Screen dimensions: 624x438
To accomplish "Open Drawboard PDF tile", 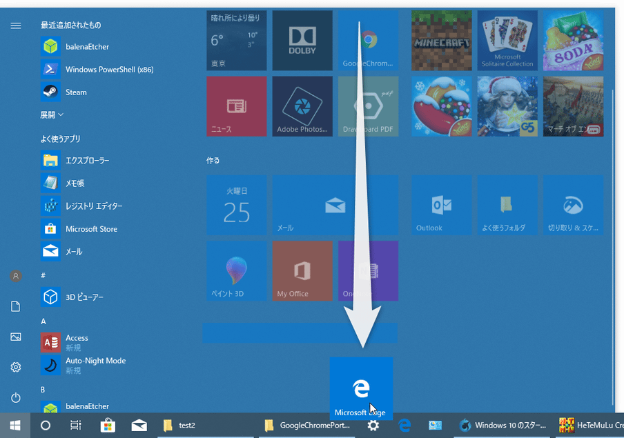I will [x=368, y=107].
